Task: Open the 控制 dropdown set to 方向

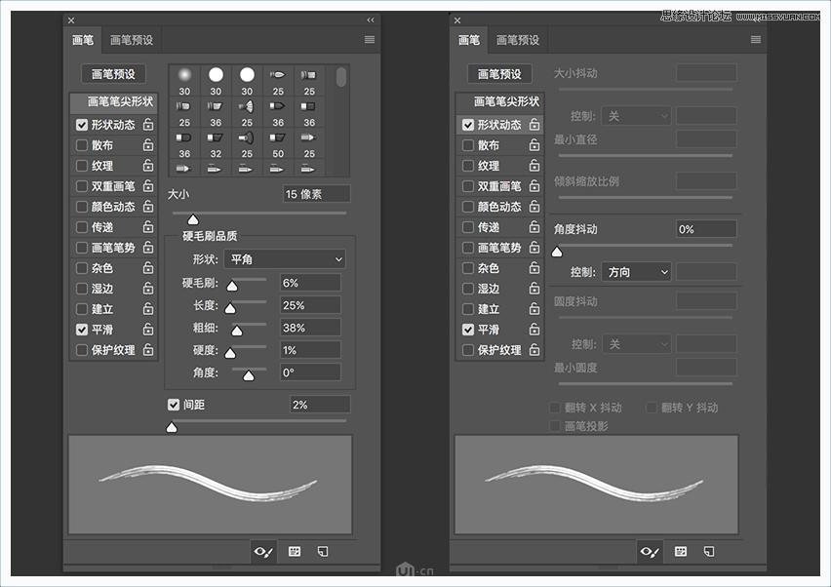Action: coord(635,271)
